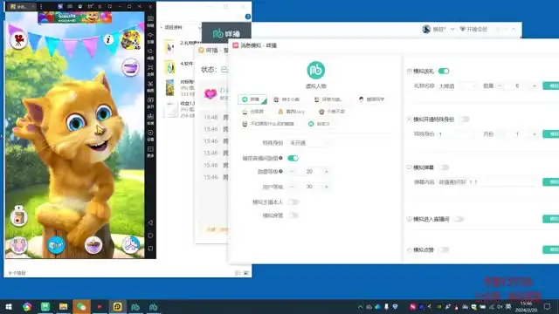
Task: Click green button for 模拟点赞
Action: tap(551, 249)
